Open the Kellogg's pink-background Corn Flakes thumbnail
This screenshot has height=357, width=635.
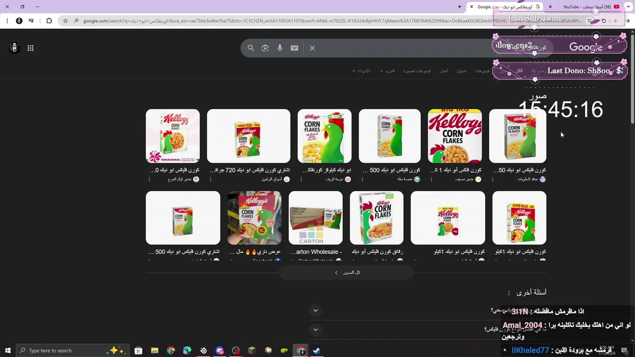click(173, 136)
